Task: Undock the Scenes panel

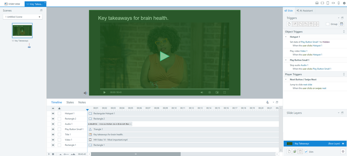Action: (x=41, y=10)
